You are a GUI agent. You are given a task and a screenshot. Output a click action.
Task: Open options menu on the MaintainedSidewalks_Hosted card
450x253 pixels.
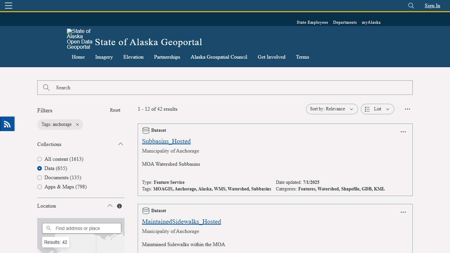click(x=403, y=212)
